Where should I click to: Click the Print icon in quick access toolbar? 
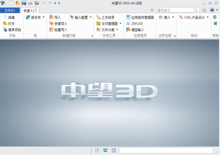pos(30,3)
